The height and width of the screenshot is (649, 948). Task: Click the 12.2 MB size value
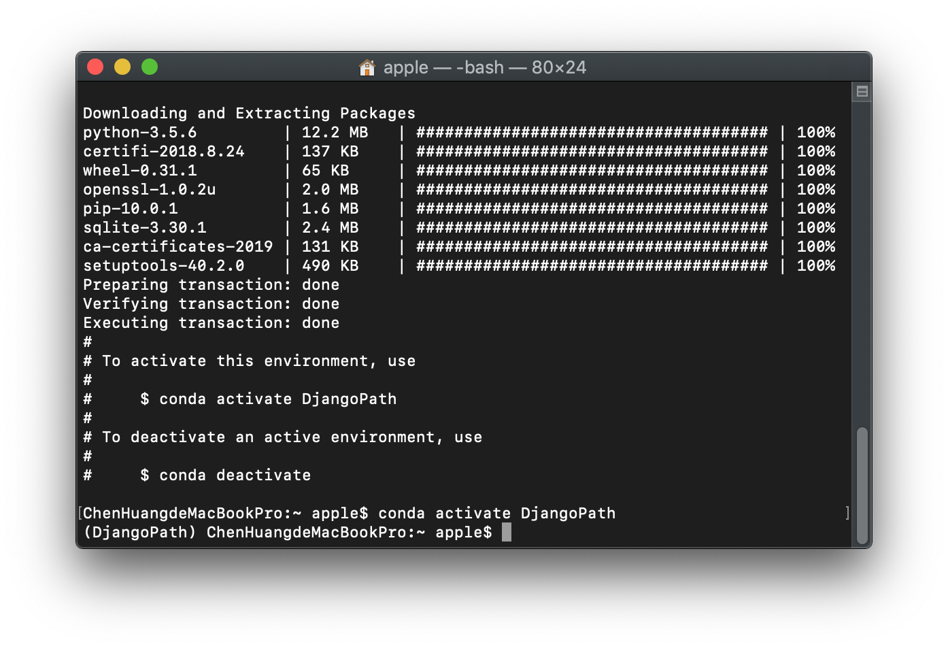click(x=335, y=132)
